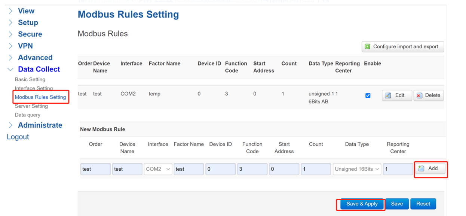Viewport: 466px width, 216px height.
Task: Click Save & Apply button
Action: (362, 204)
